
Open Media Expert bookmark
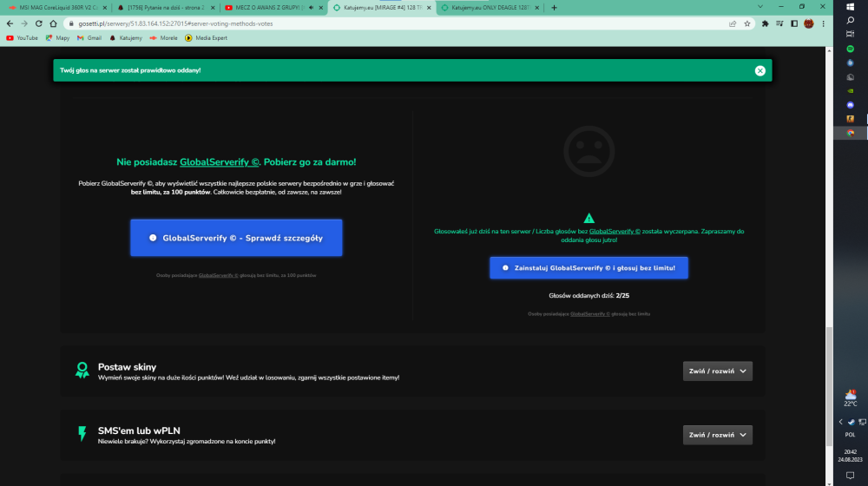(206, 38)
